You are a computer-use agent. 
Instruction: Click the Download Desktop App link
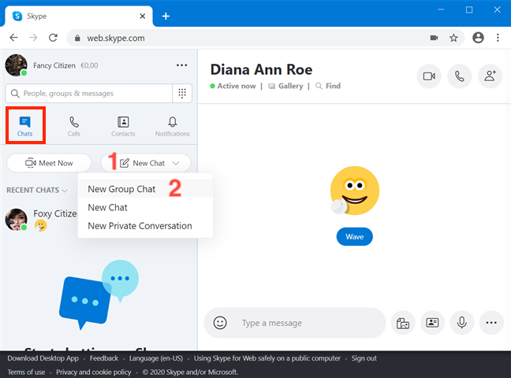pyautogui.click(x=43, y=358)
